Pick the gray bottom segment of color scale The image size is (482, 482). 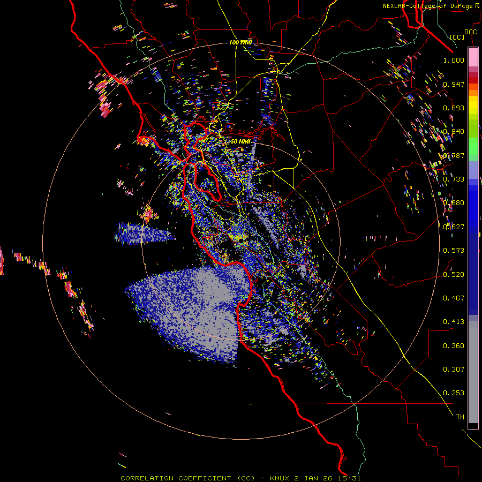pos(473,372)
